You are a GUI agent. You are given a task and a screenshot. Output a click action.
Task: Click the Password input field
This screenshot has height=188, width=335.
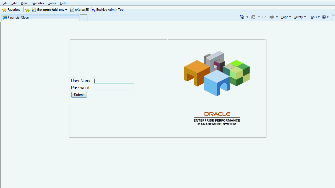click(x=113, y=88)
